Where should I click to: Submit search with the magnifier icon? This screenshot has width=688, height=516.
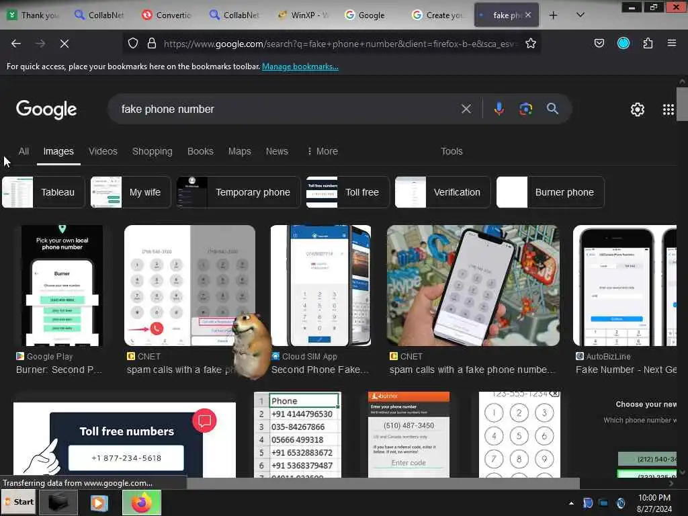[x=552, y=108]
